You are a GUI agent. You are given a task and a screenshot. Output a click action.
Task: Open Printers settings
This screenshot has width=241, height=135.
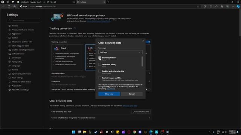(15, 70)
